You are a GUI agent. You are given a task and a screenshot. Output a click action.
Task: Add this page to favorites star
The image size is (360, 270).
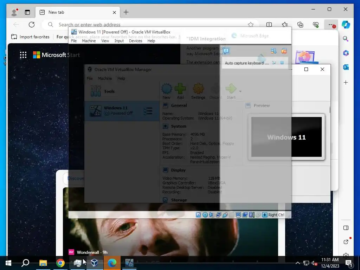coord(251,25)
